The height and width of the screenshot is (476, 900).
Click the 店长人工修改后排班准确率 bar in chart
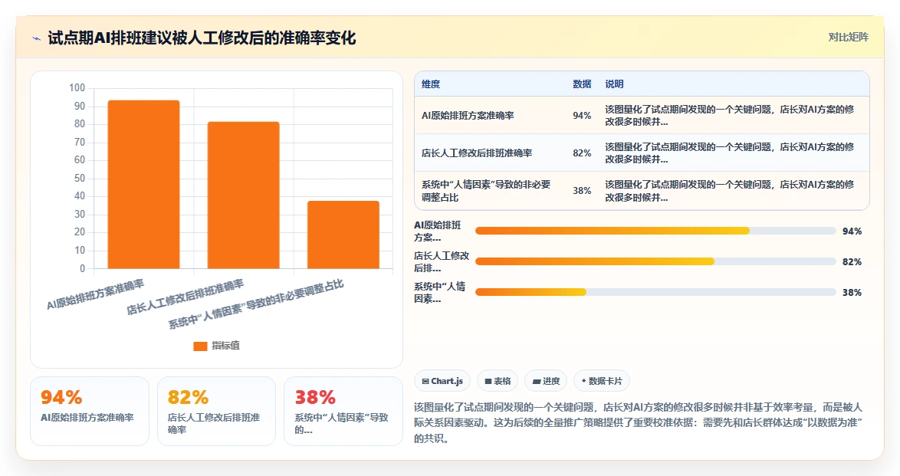[x=243, y=195]
